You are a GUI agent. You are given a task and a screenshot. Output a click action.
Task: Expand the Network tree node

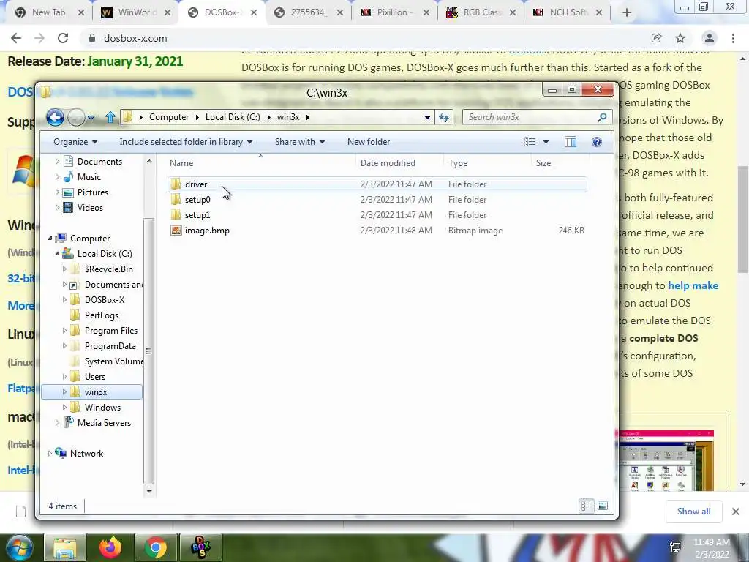point(50,454)
